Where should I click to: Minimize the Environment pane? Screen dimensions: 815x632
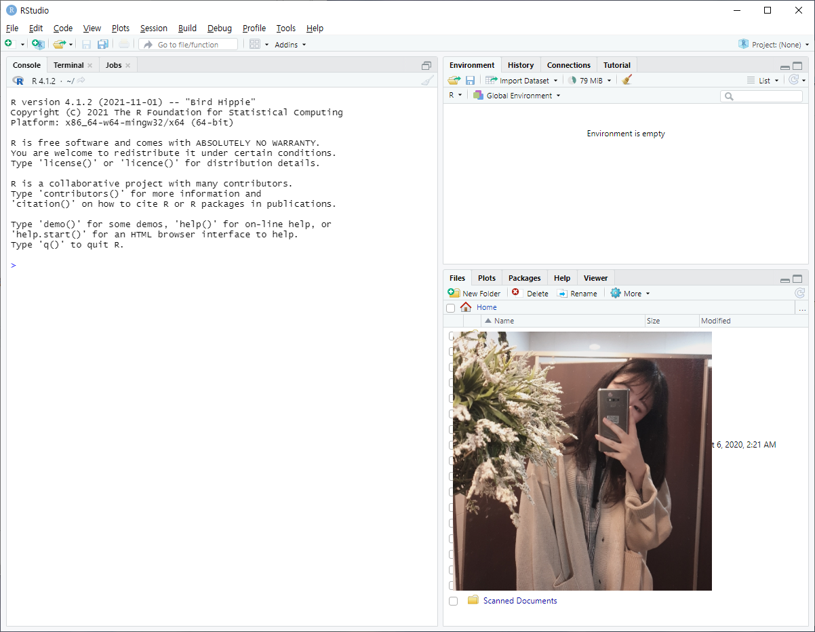click(x=785, y=66)
